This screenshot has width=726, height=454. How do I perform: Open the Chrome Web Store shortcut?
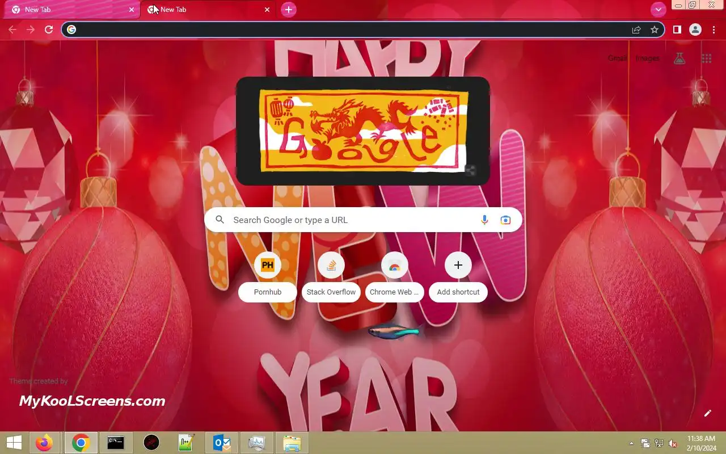(x=395, y=278)
